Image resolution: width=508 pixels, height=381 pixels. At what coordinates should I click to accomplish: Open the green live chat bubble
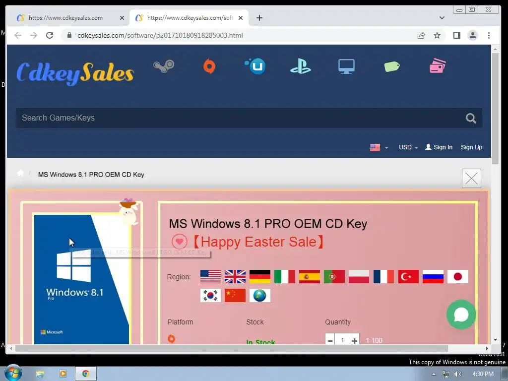[461, 315]
